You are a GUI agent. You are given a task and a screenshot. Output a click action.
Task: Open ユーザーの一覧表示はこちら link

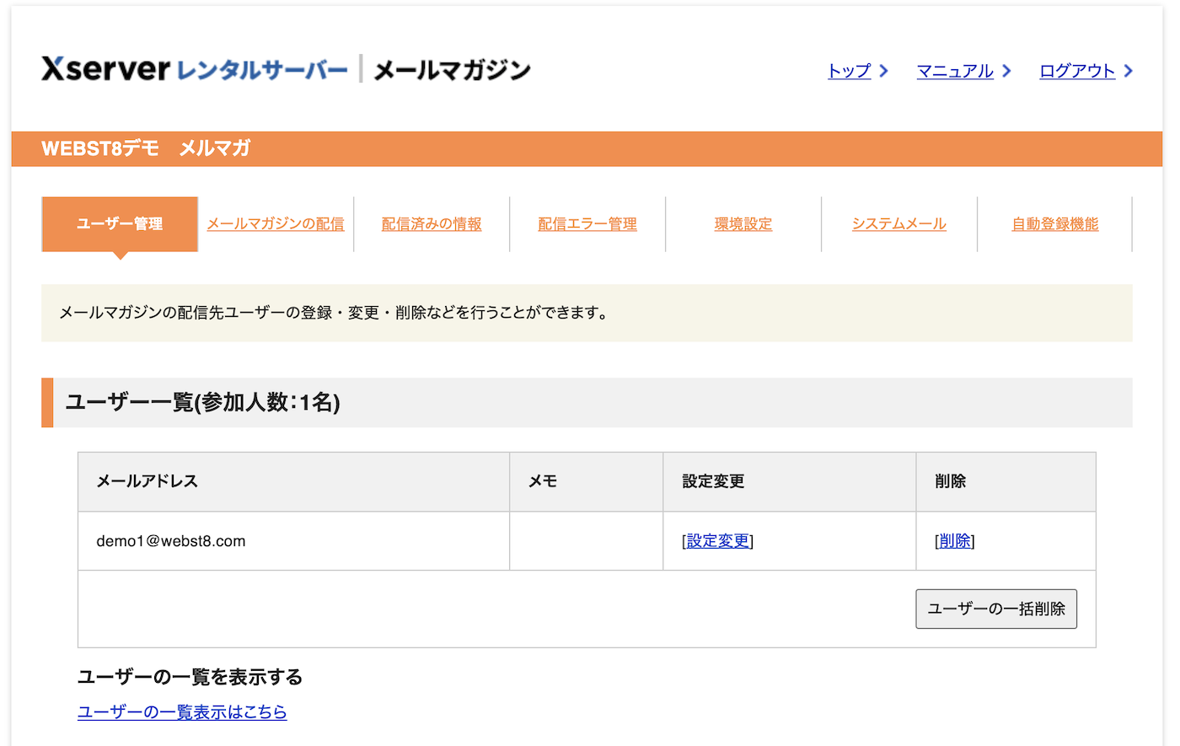(x=182, y=712)
